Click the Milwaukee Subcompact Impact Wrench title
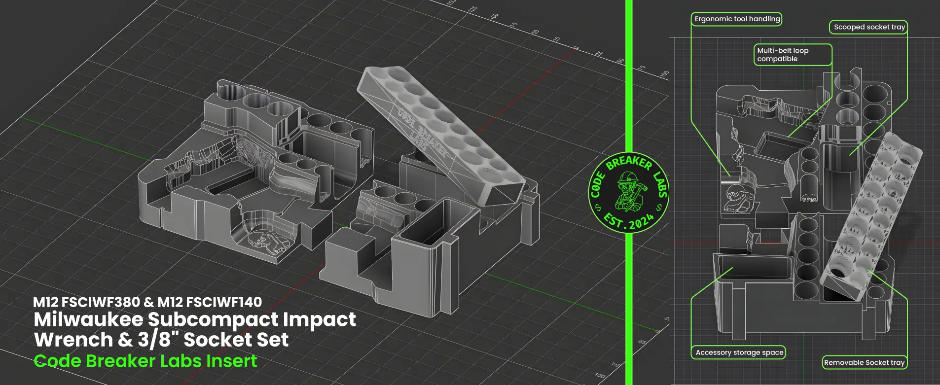The width and height of the screenshot is (940, 385). 195,319
